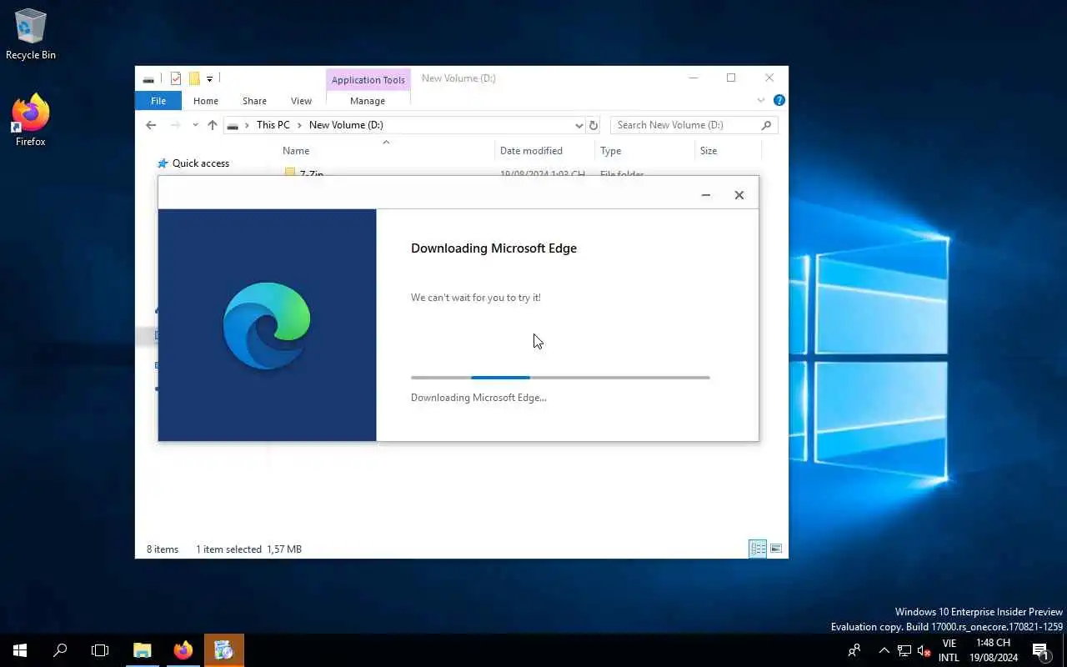Click the Application Tools contextual tab header
The image size is (1067, 667).
(x=368, y=80)
